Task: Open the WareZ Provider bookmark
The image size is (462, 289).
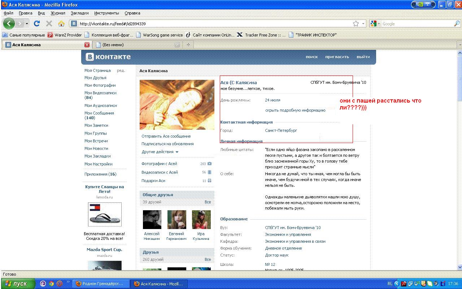Action: pyautogui.click(x=65, y=35)
